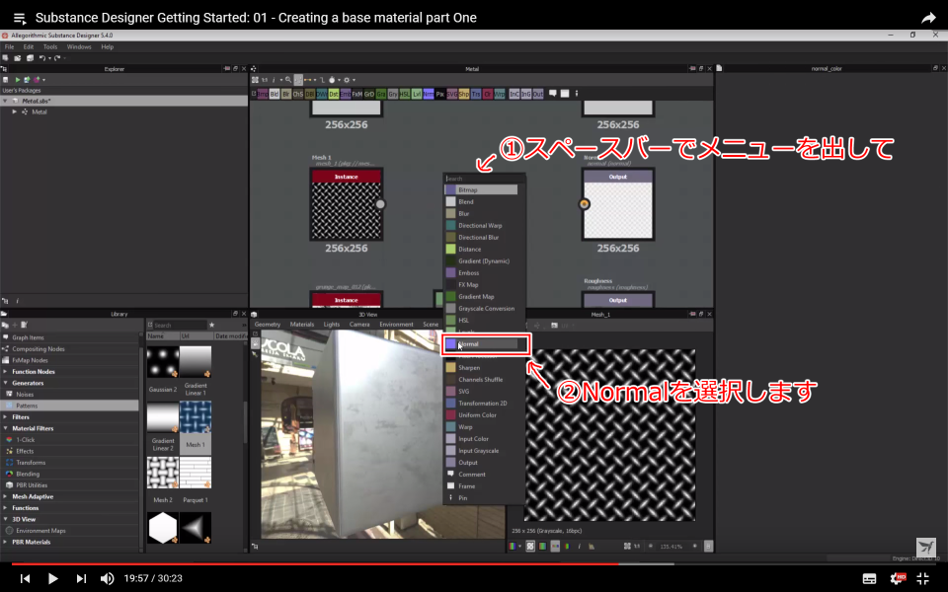Add a Pixel Processor node from the toolbar
Viewport: 948px width, 592px height.
440,94
